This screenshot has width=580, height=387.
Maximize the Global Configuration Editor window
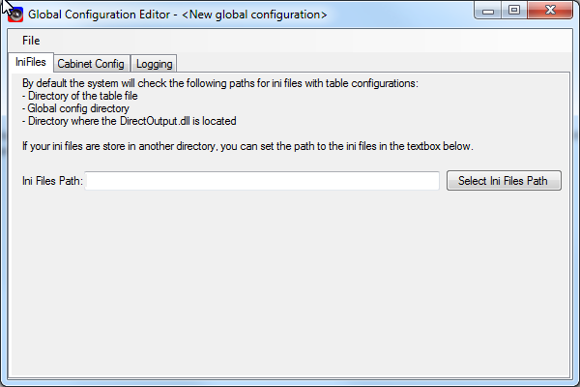(514, 11)
